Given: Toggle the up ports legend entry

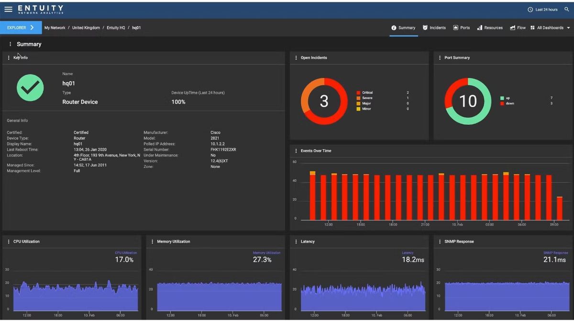Looking at the screenshot, I should (x=508, y=98).
